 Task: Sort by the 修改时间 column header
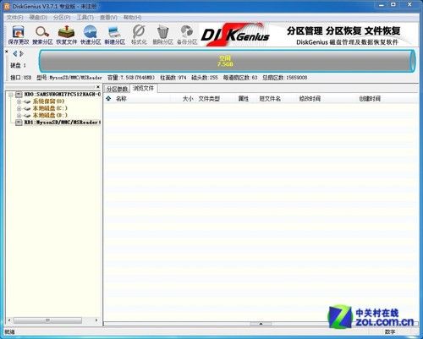coord(310,99)
